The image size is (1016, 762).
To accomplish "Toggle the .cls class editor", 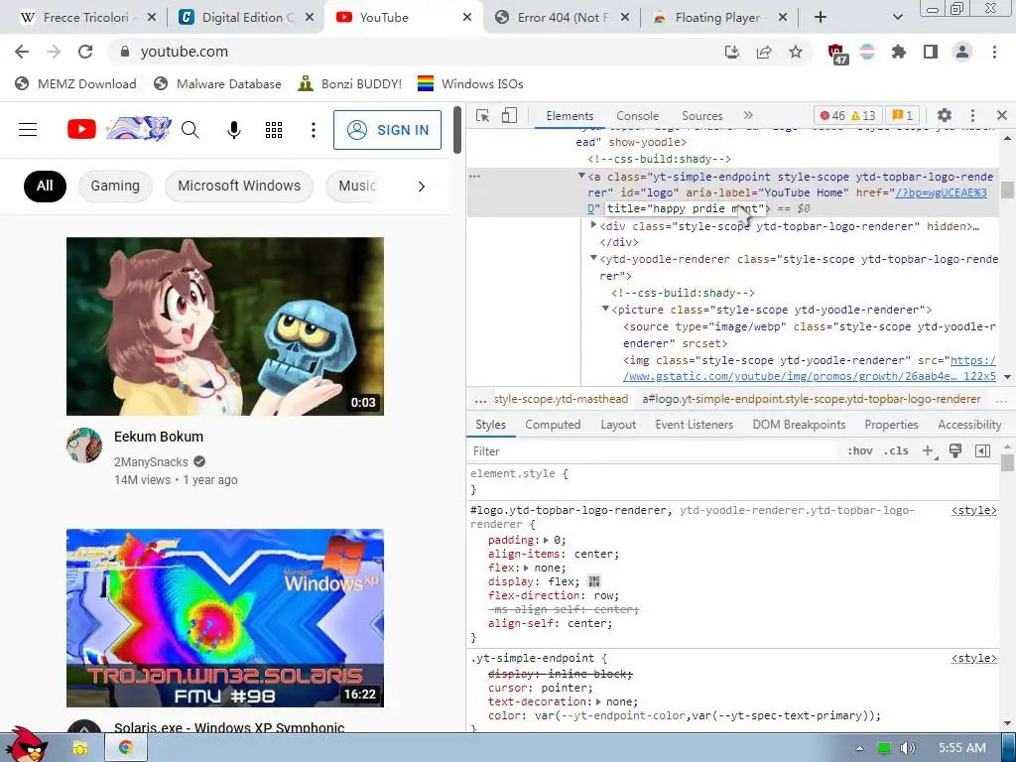I will point(896,451).
